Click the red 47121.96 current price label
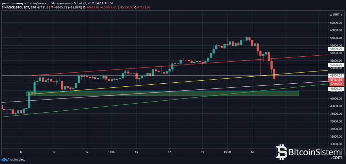 pyautogui.click(x=336, y=79)
